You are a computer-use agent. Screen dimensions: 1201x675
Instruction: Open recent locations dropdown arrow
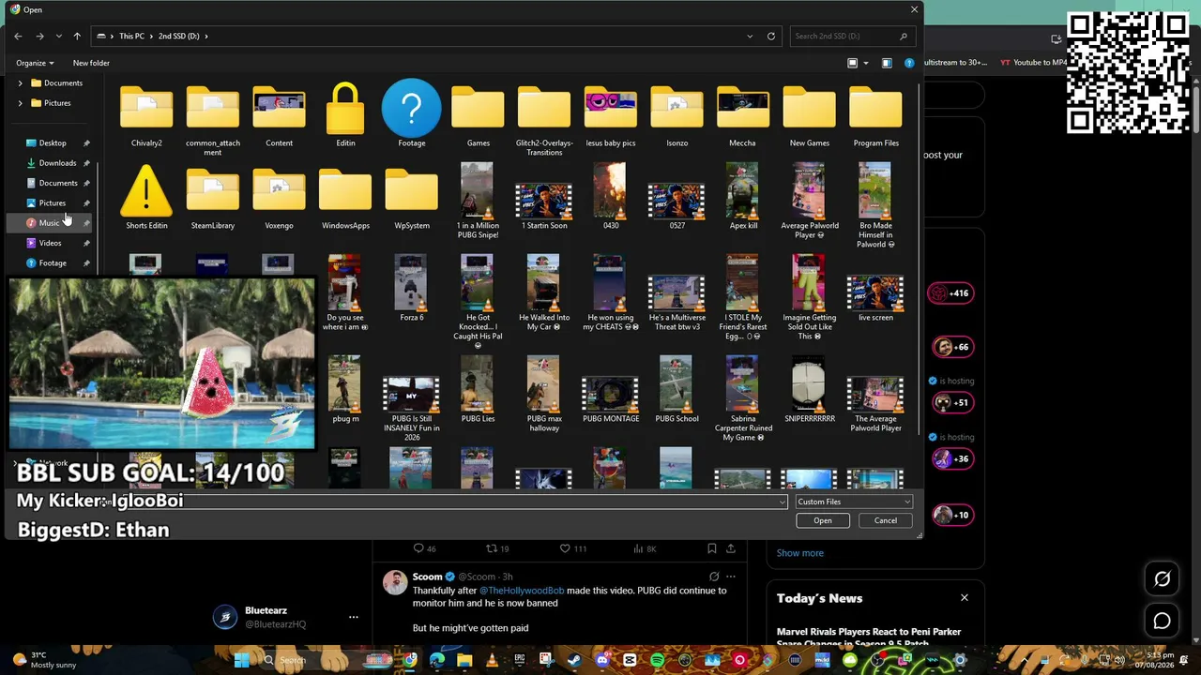[x=58, y=37]
